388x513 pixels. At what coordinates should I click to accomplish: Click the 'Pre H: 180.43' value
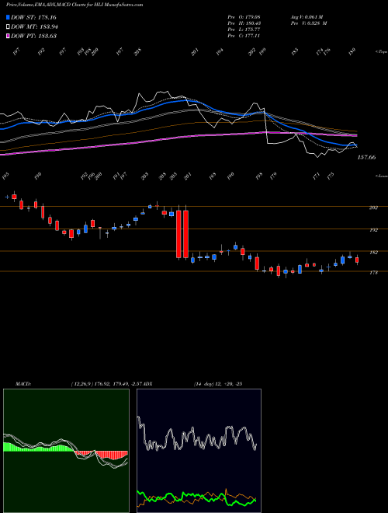[244, 23]
